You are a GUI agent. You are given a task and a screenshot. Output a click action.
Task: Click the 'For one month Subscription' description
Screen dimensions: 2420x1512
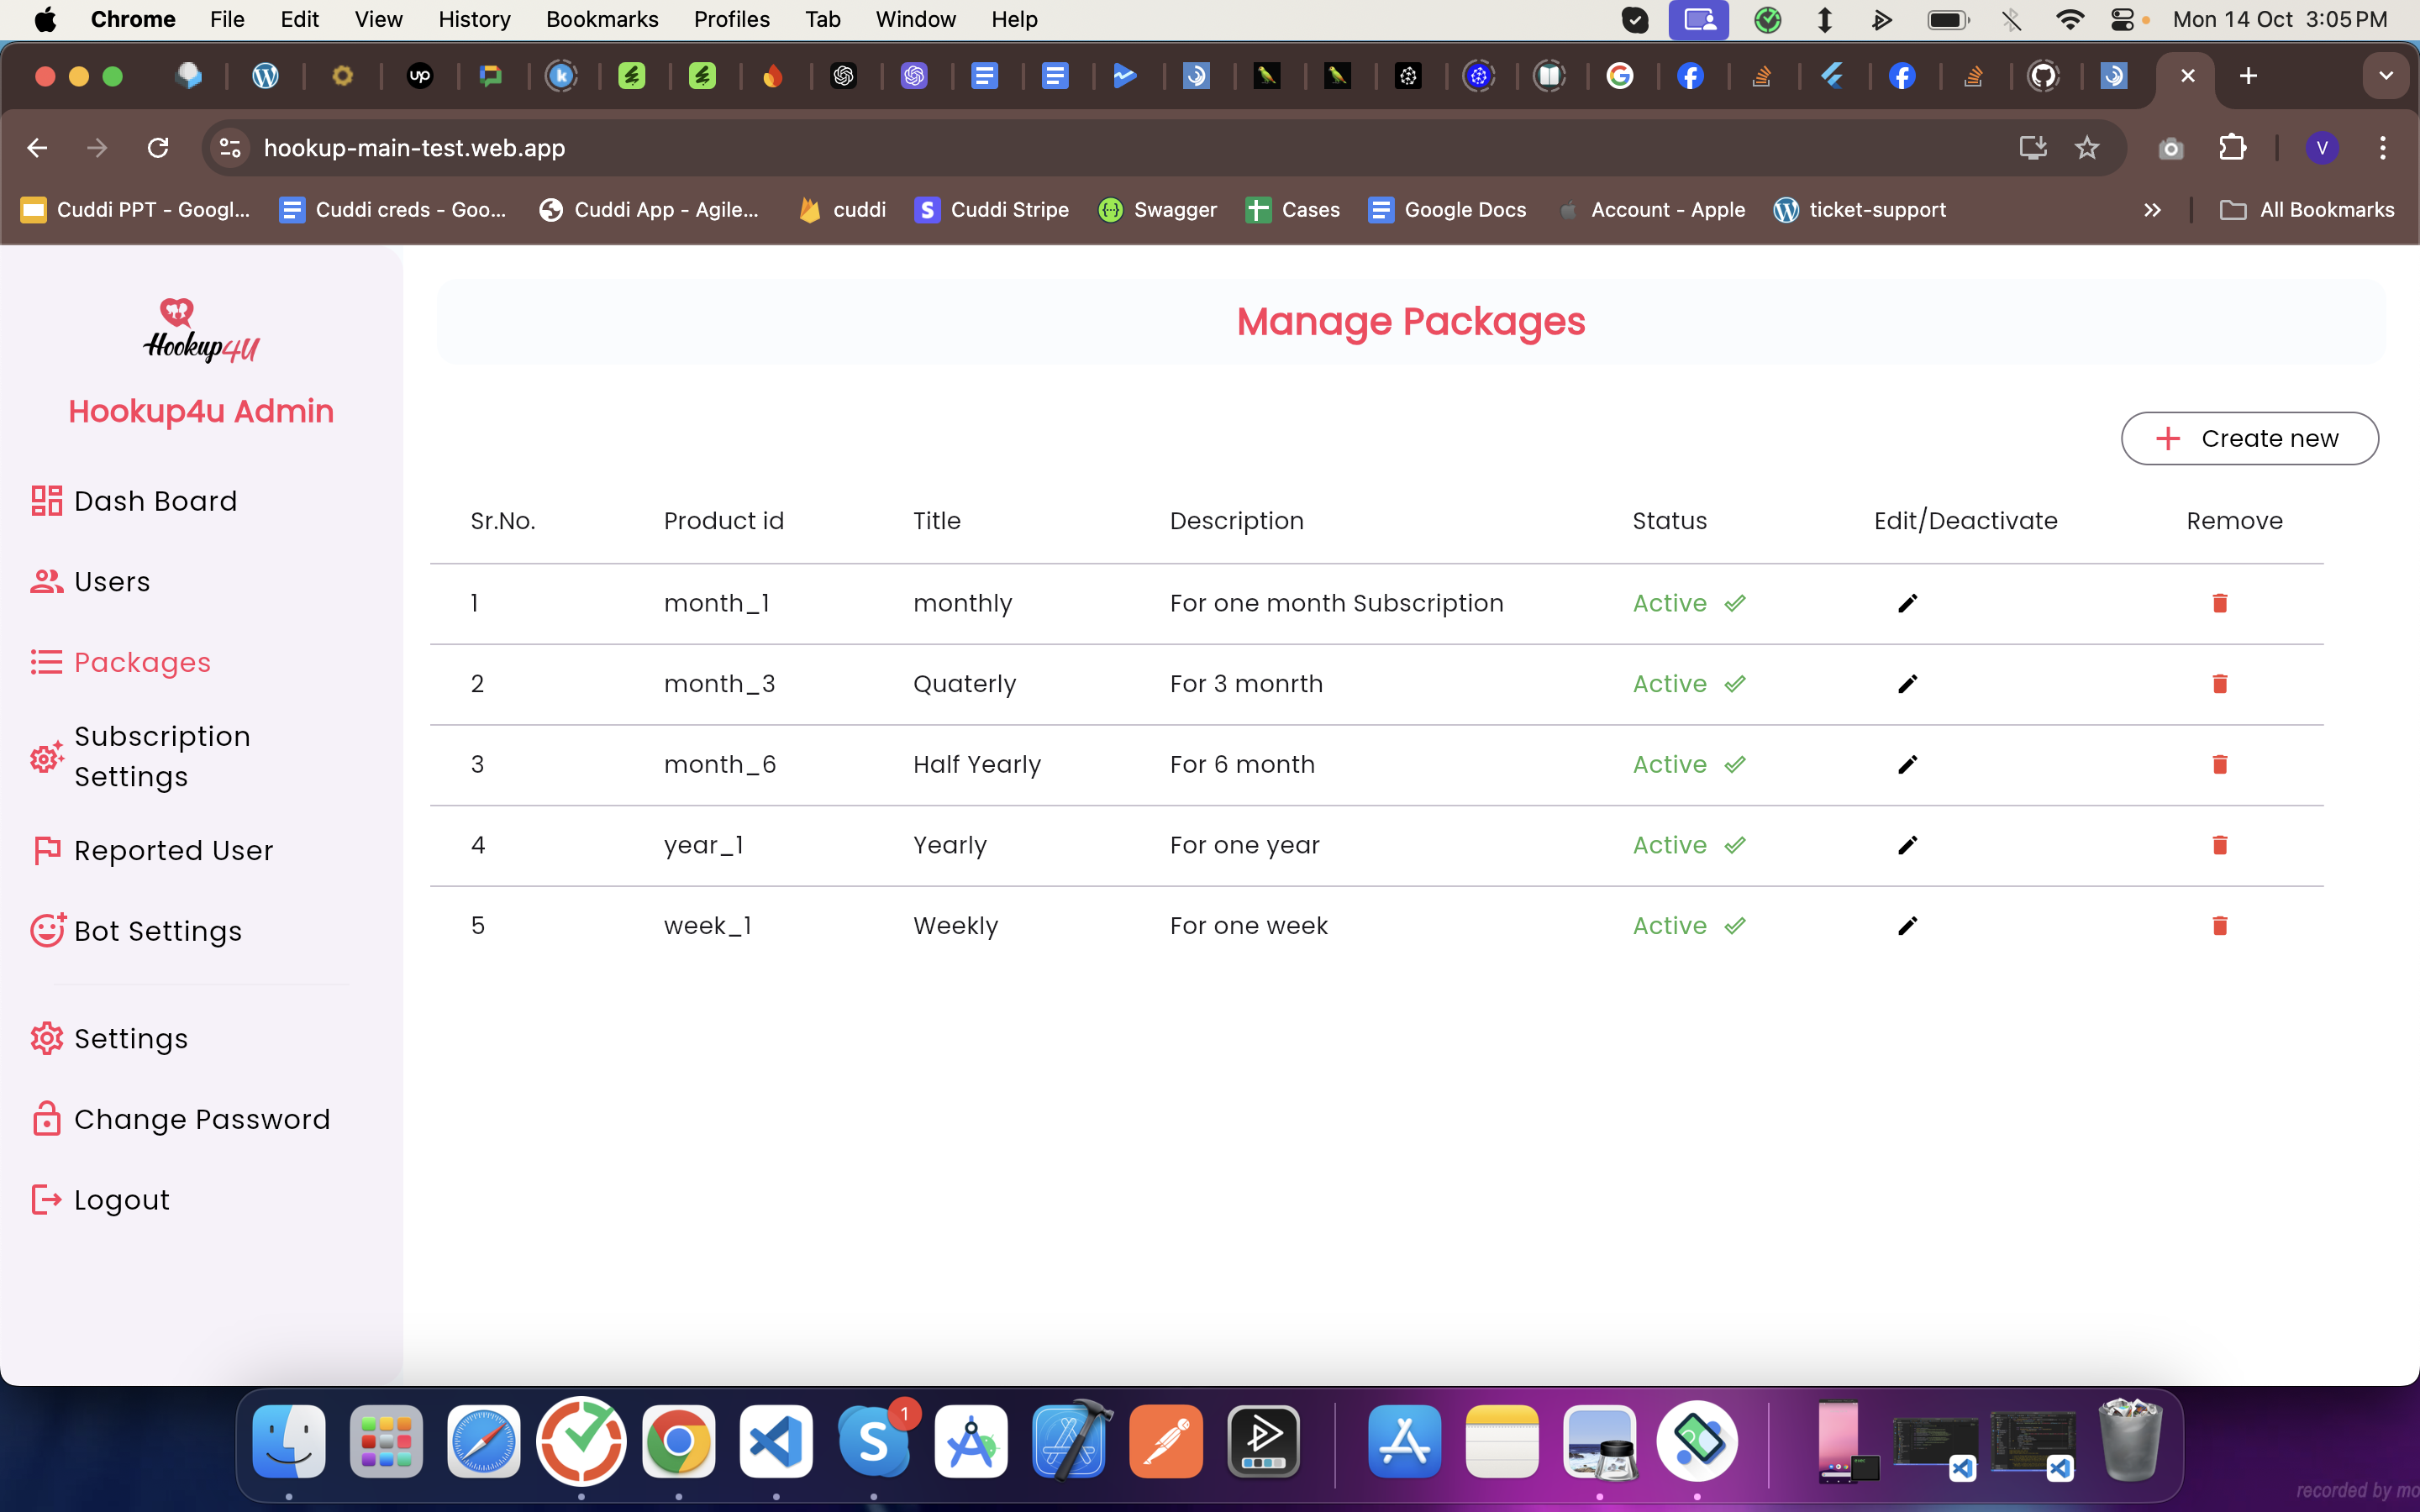[1336, 603]
